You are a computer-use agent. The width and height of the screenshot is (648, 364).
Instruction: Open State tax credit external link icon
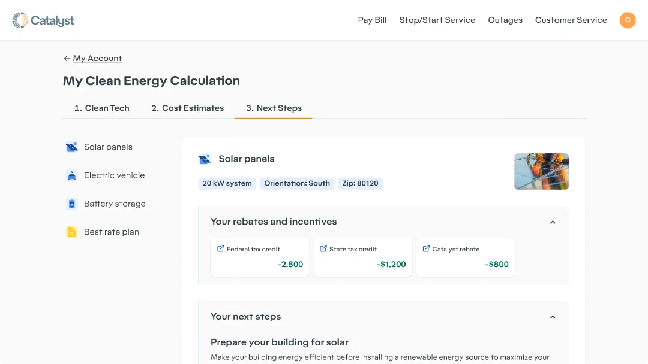coord(323,248)
